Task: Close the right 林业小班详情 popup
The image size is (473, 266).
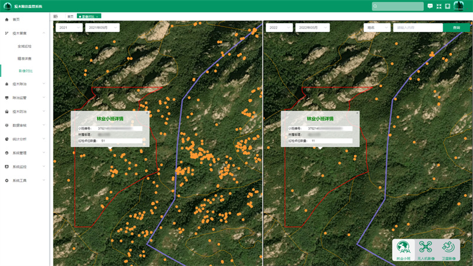Action: click(x=358, y=112)
